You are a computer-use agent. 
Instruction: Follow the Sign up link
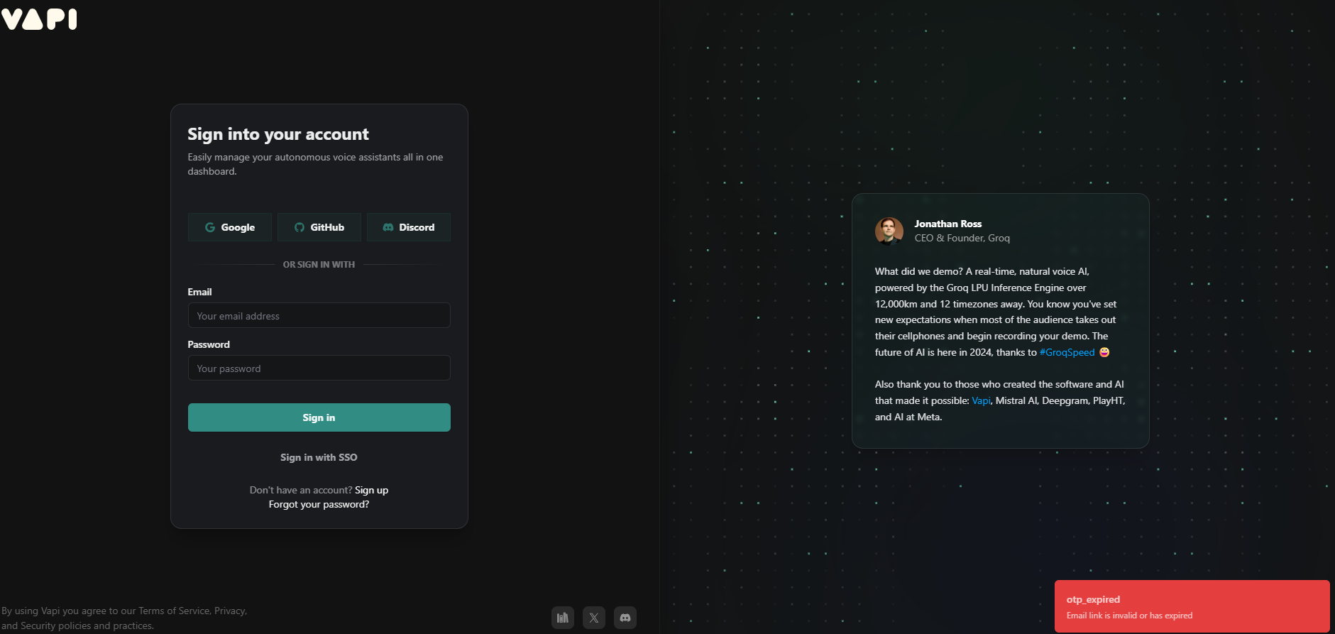371,490
